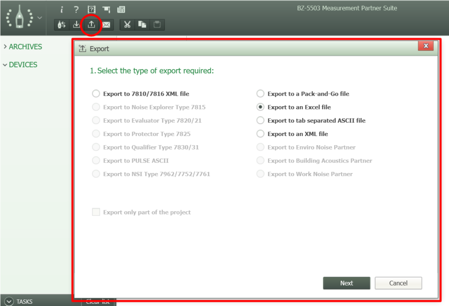449x306 pixels.
Task: Click the Copy icon
Action: [142, 24]
